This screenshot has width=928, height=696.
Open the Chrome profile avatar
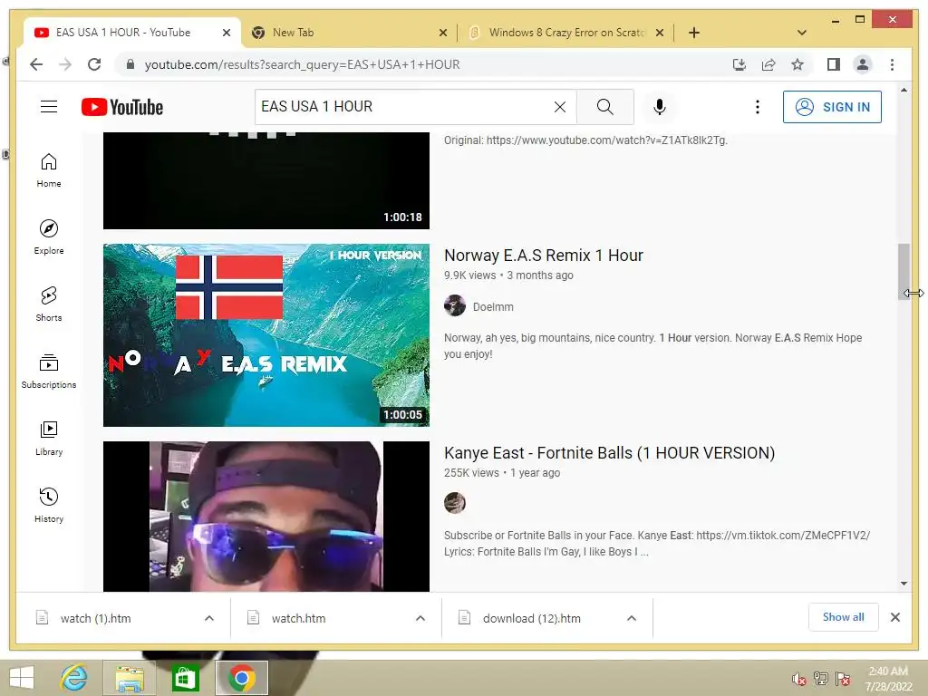(863, 64)
